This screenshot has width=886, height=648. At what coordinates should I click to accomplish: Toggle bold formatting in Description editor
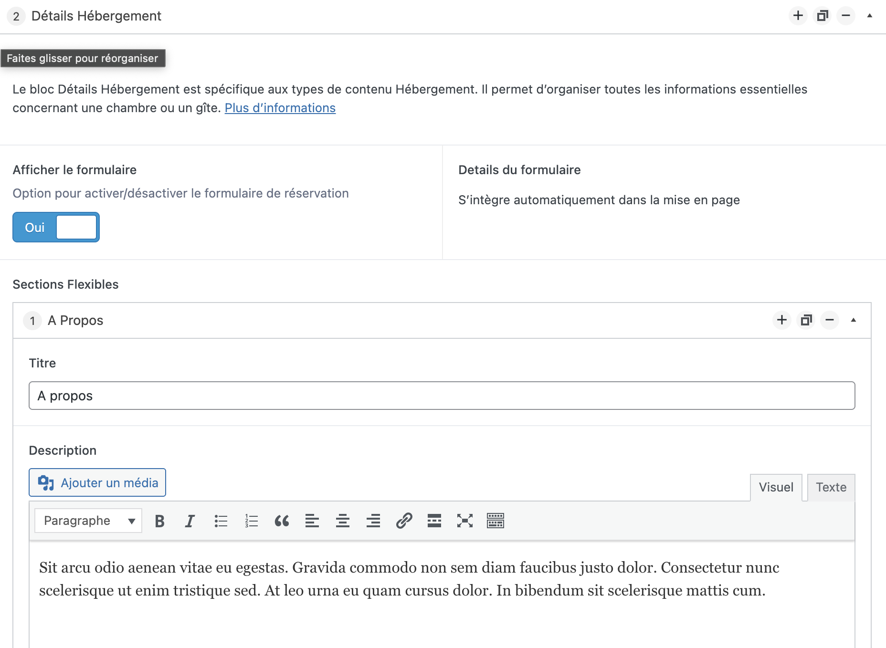click(160, 521)
